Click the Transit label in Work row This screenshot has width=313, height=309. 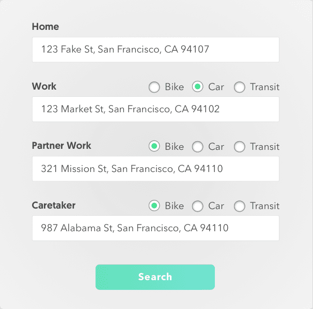[x=264, y=87]
